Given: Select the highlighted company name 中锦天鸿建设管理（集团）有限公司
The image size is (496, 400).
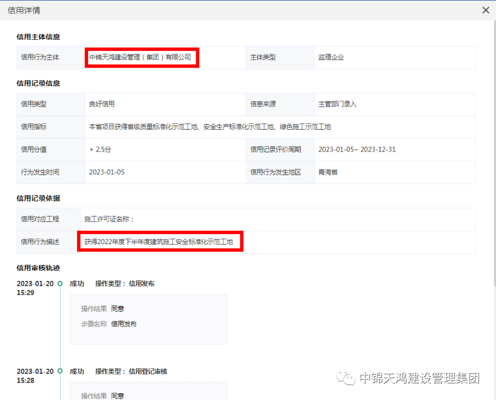Looking at the screenshot, I should [140, 57].
